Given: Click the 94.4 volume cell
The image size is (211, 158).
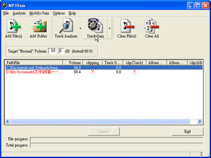Looking at the screenshot, I should pos(77,72).
